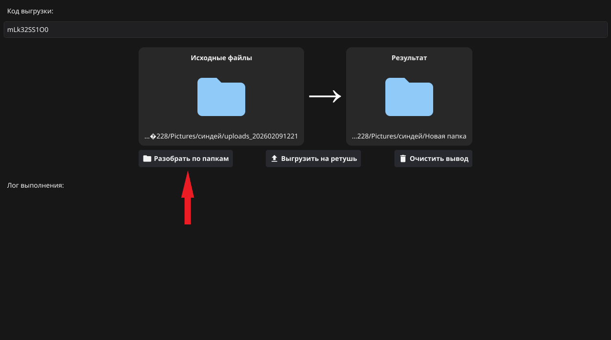Screen dimensions: 611x340
Task: Click inside the empty execution log area
Action: (x=305, y=263)
